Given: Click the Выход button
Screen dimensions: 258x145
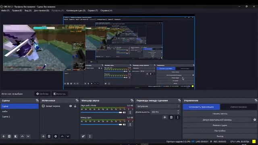Looking at the screenshot, I should (220, 136).
